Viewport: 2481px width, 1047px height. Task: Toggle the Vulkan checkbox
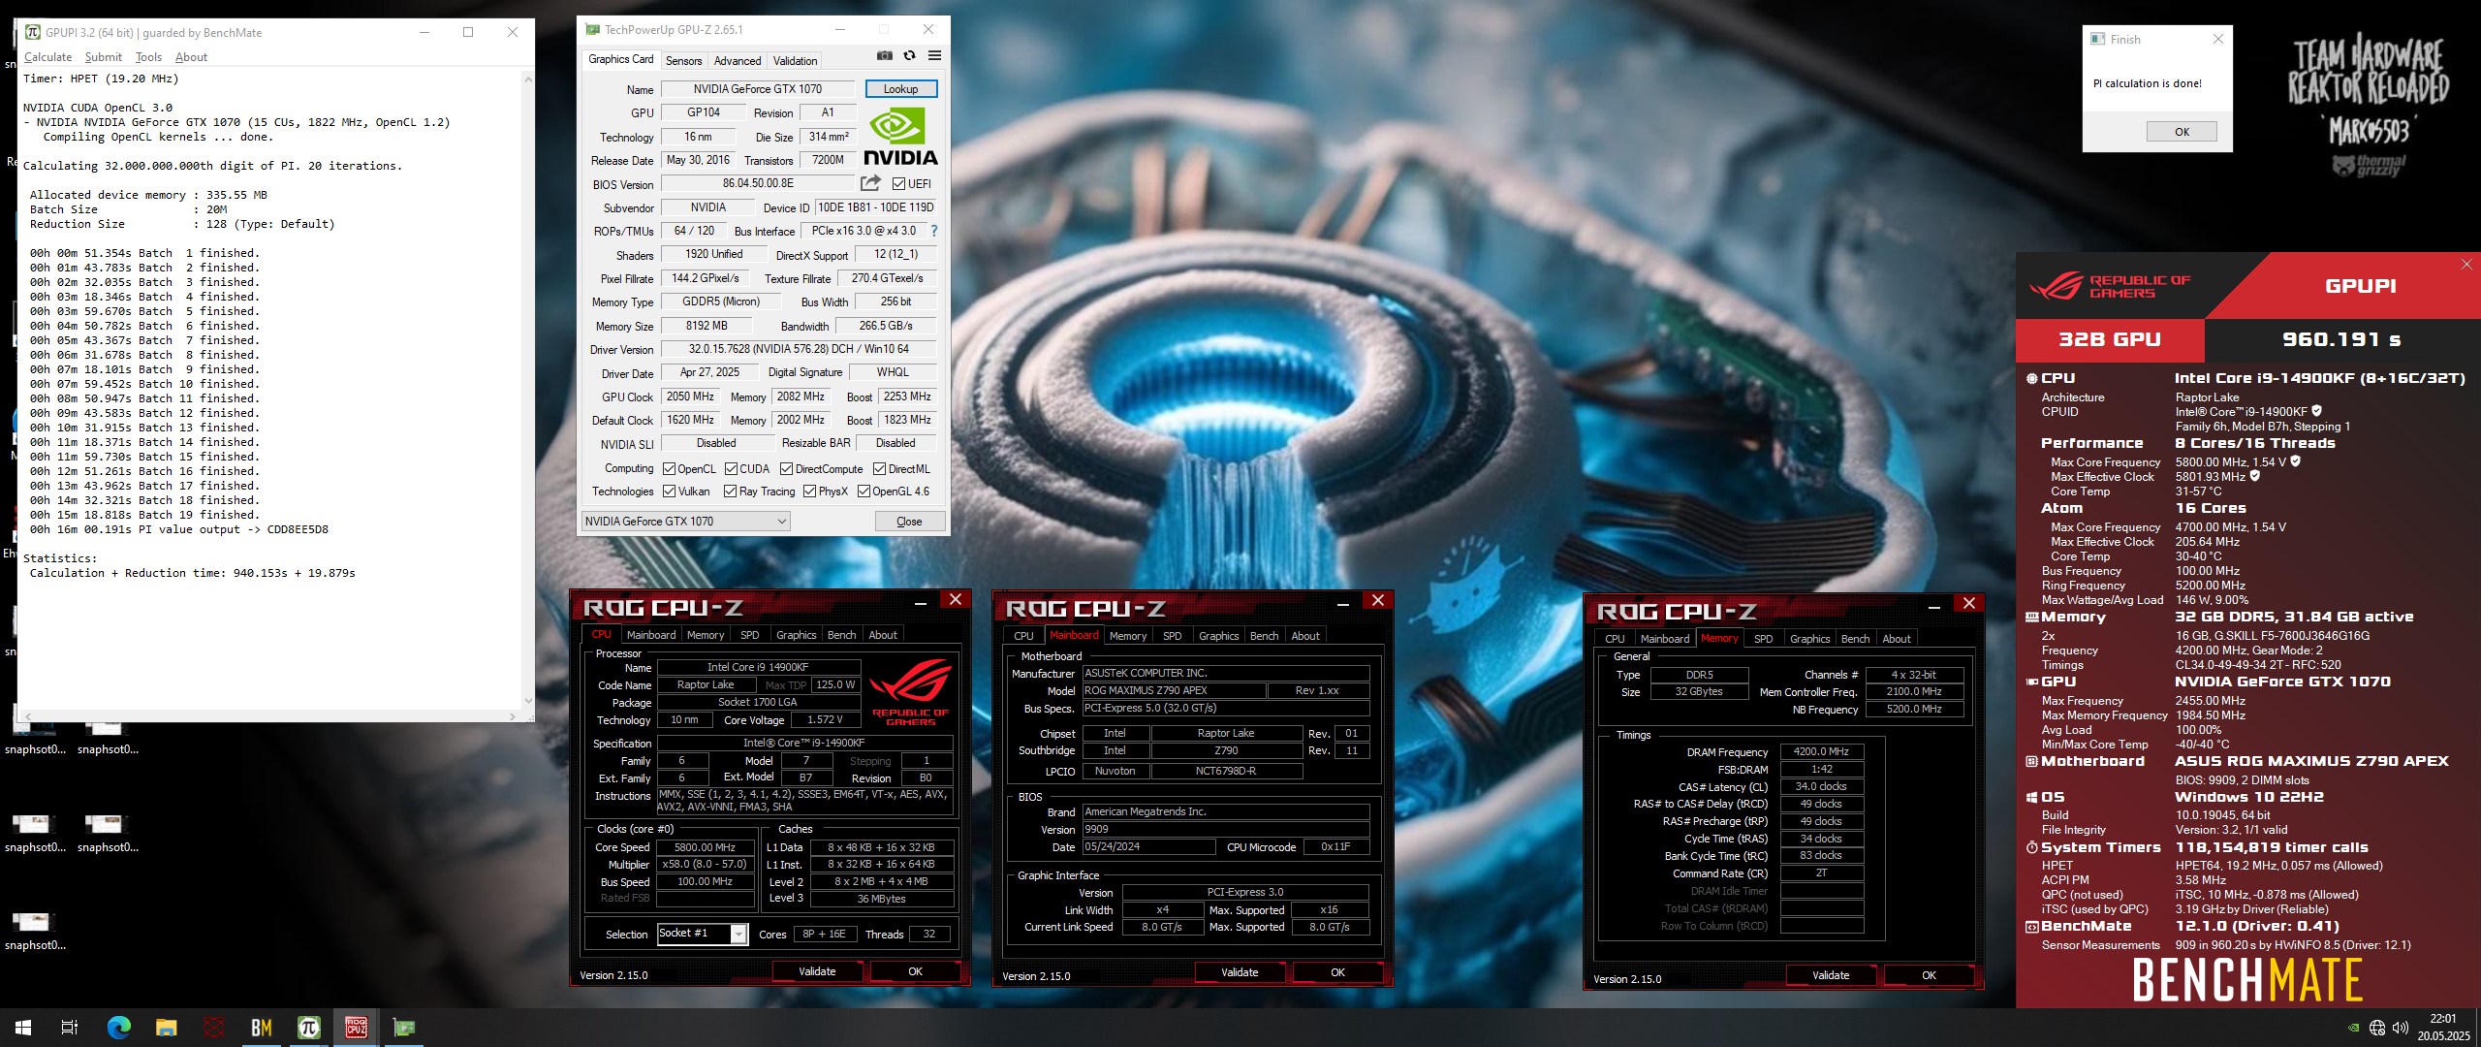point(669,492)
